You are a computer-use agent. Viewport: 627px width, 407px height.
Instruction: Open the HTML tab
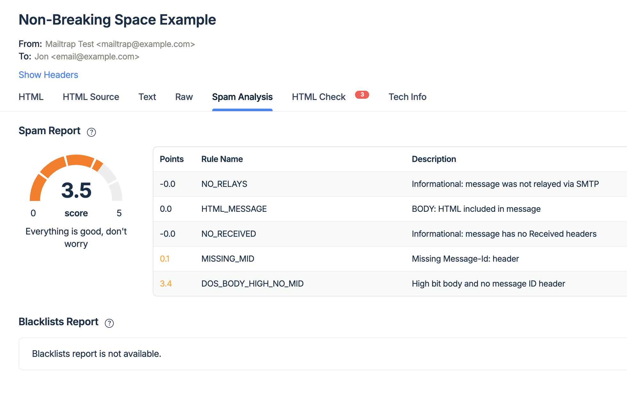pos(31,97)
